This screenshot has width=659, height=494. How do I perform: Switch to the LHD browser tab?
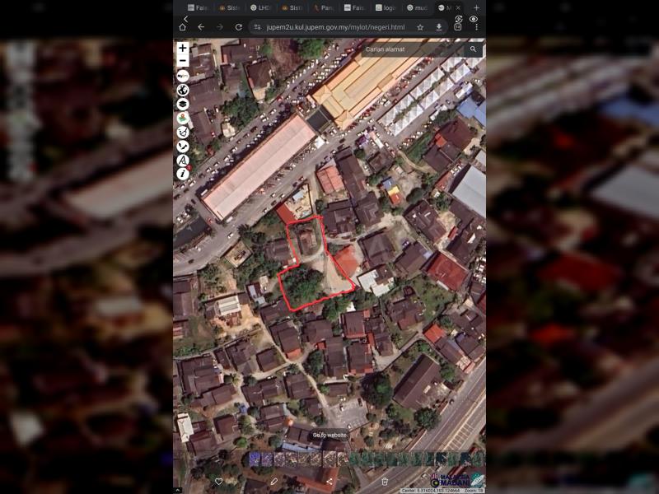pos(262,7)
